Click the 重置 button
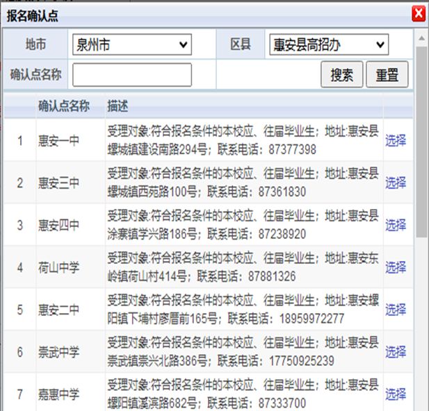This screenshot has height=411, width=429. [x=387, y=75]
